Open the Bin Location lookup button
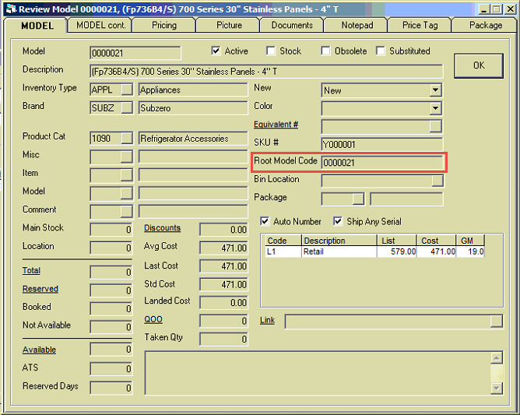 (x=437, y=181)
